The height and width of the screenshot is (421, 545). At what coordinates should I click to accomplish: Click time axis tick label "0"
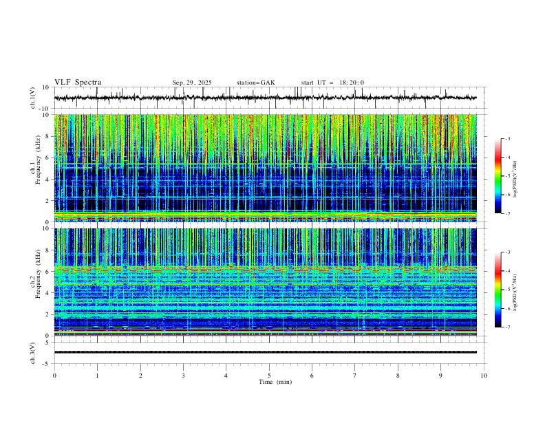tap(54, 376)
